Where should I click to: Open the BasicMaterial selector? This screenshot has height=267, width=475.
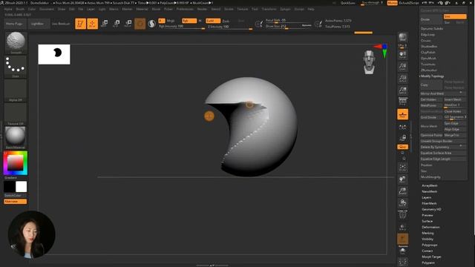point(16,138)
